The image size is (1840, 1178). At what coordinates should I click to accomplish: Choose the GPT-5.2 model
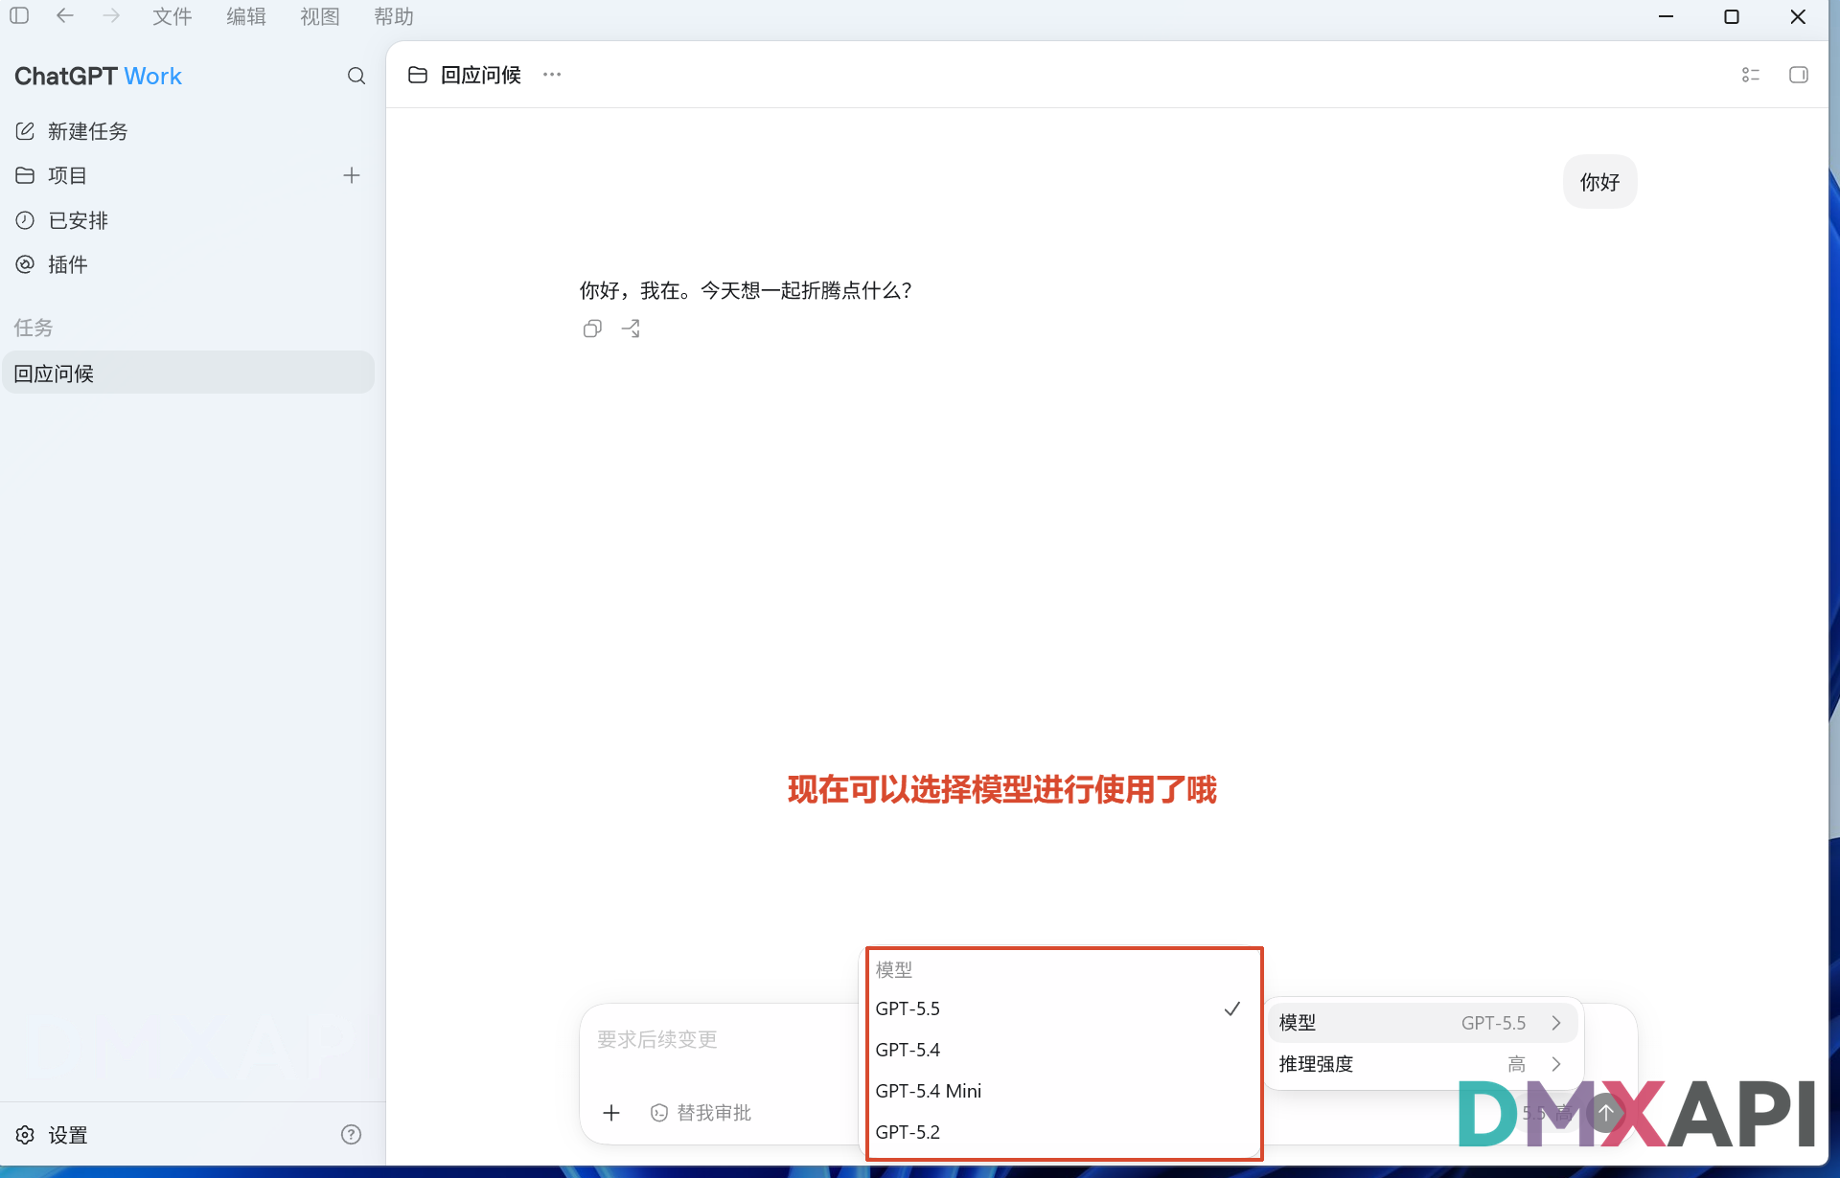click(1059, 1132)
